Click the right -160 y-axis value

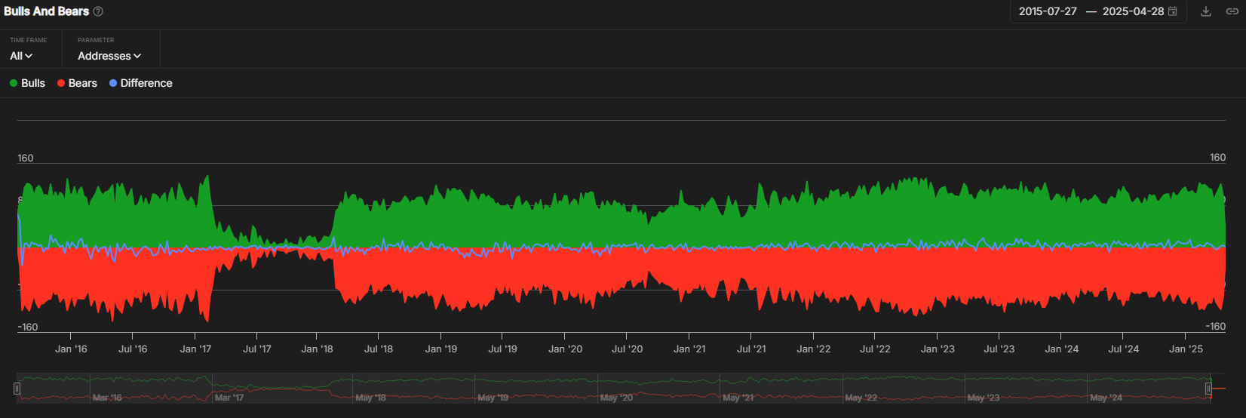tap(1215, 326)
